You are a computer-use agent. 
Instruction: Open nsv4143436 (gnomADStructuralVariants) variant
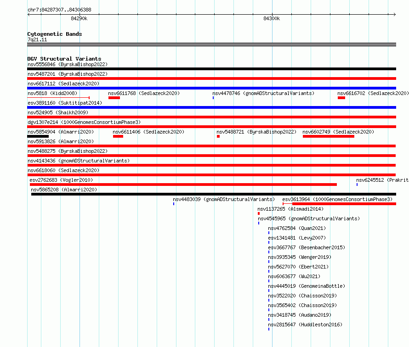[79, 161]
